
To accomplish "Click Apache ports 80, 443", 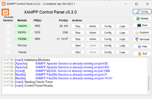I will [x=64, y=26].
